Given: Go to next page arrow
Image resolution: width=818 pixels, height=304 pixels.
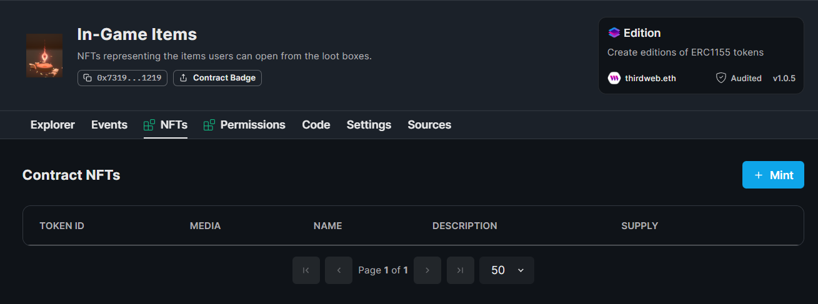Looking at the screenshot, I should click(427, 270).
